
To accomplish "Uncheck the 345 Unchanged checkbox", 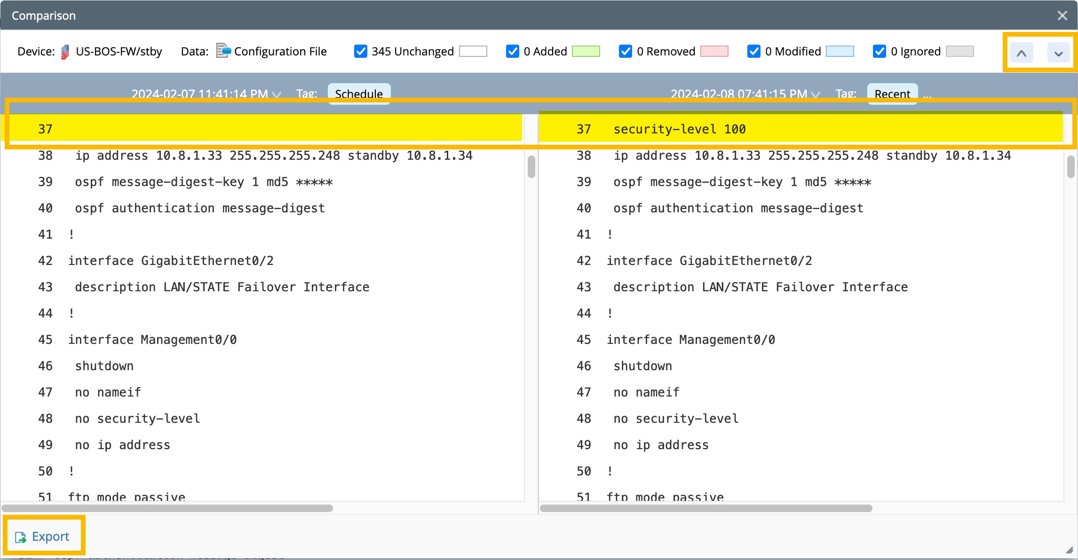I will coord(361,51).
